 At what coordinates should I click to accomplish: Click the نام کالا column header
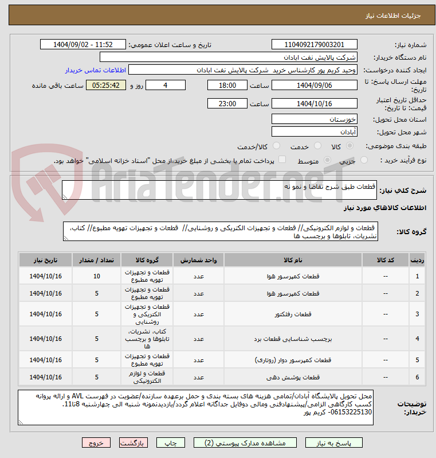click(293, 260)
